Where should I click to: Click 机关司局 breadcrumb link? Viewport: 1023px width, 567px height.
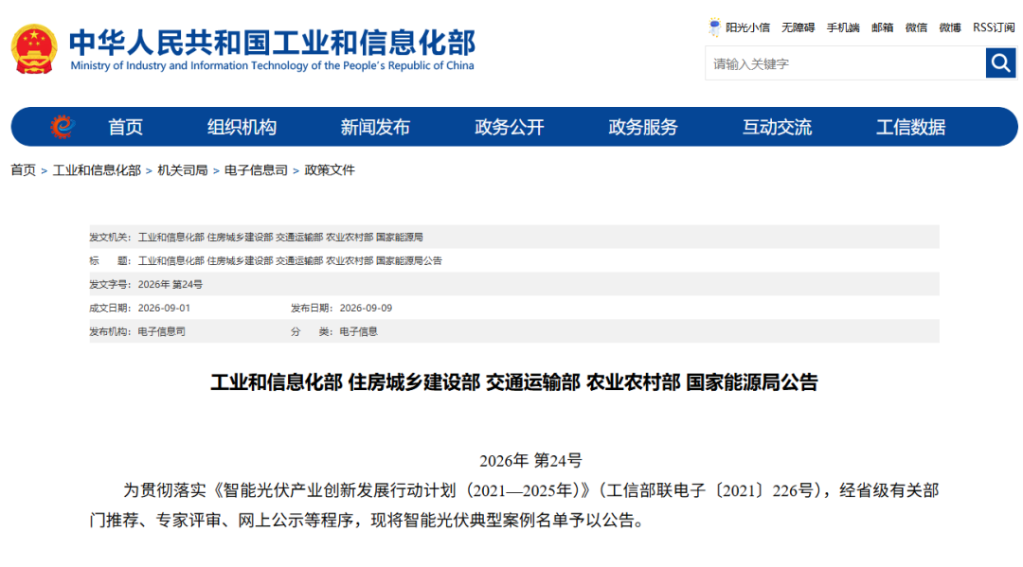183,170
